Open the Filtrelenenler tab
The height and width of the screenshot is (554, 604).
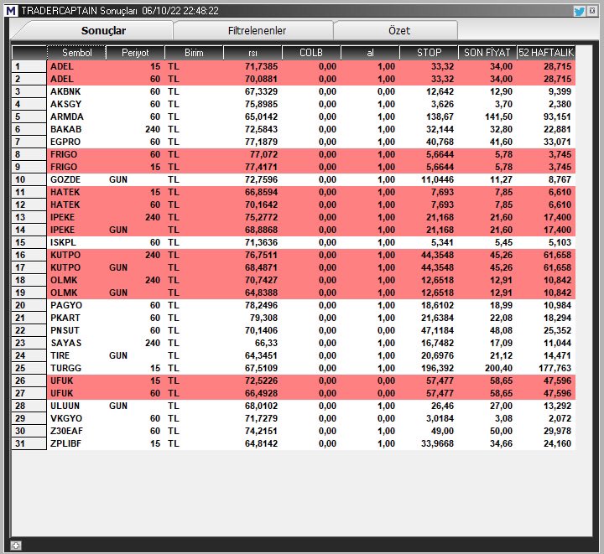pyautogui.click(x=257, y=31)
